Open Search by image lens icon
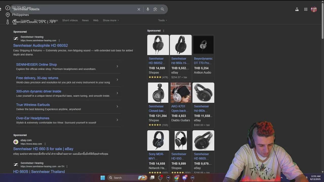The height and width of the screenshot is (182, 324). (155, 9)
